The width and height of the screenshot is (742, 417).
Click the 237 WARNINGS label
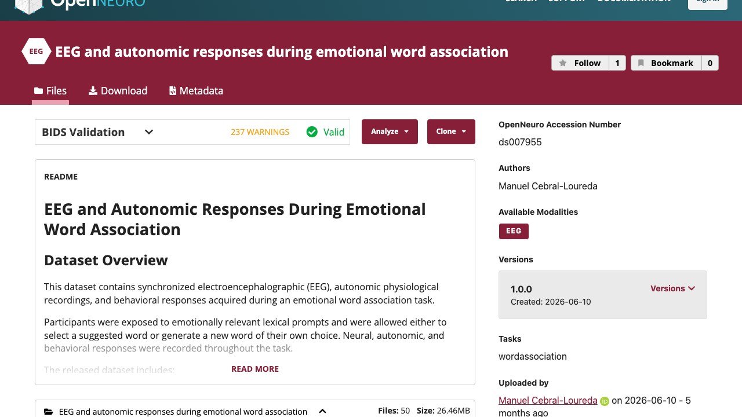pyautogui.click(x=260, y=132)
